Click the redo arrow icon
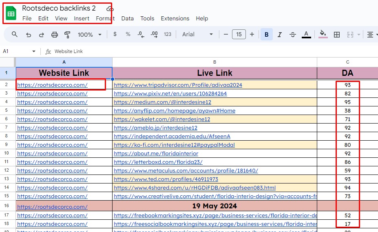 point(42,35)
